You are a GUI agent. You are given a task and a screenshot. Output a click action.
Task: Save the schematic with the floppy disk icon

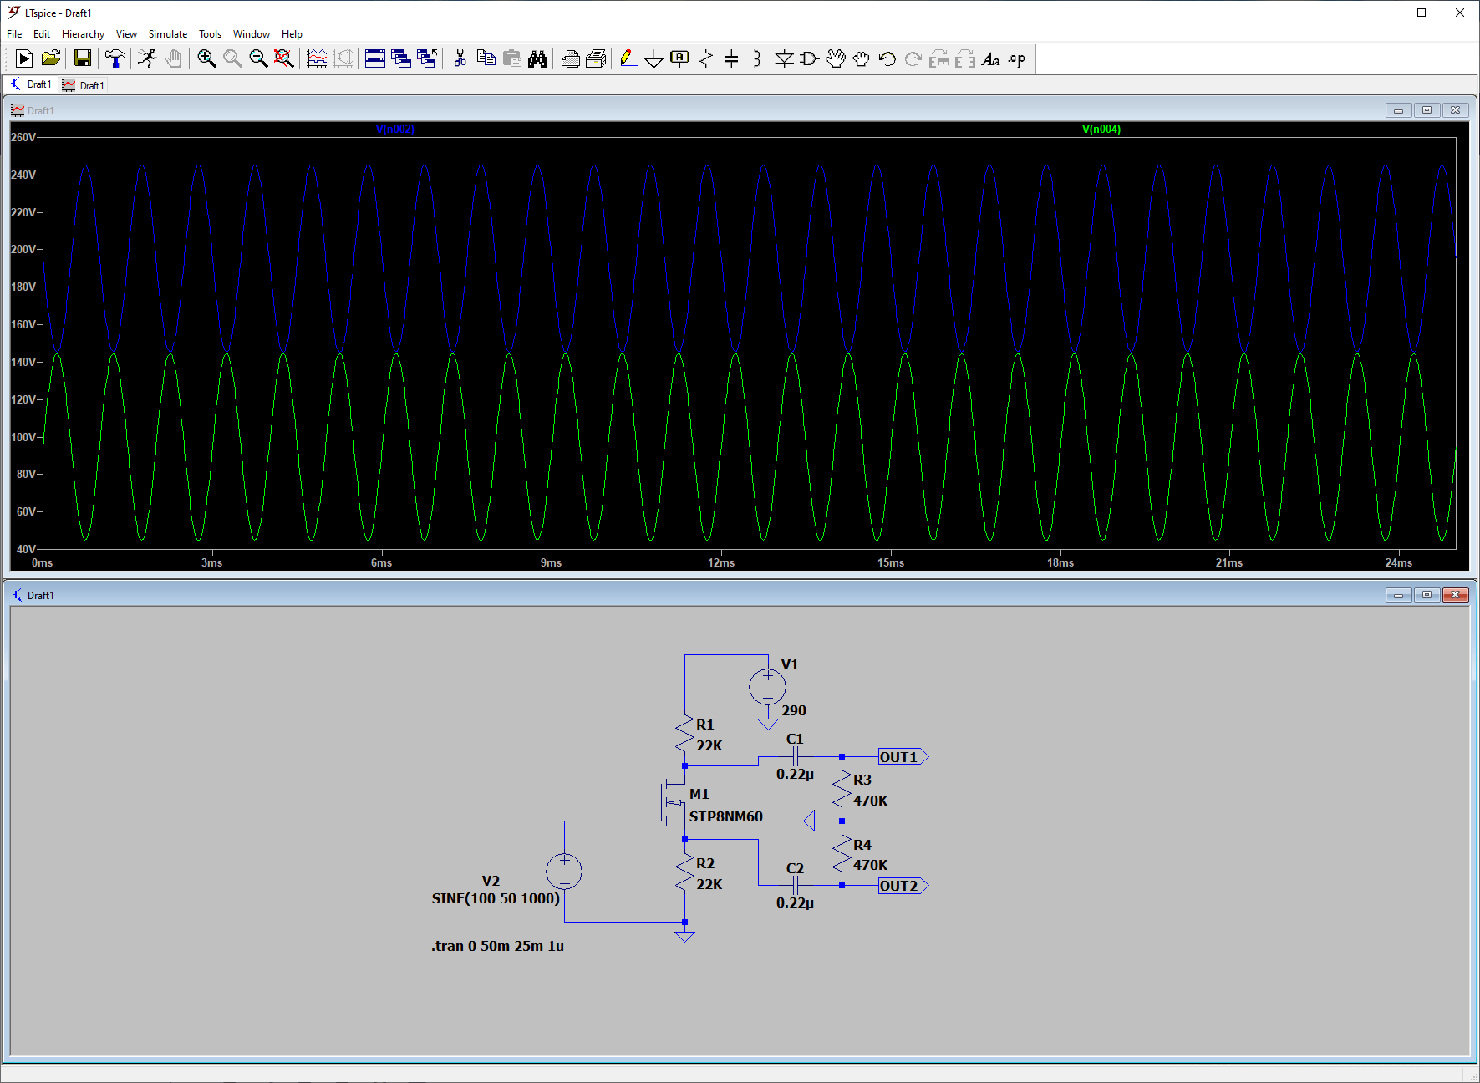pyautogui.click(x=82, y=58)
